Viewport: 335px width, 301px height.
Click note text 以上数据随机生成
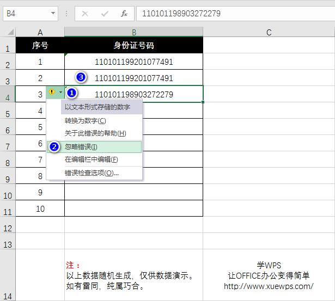pos(99,275)
